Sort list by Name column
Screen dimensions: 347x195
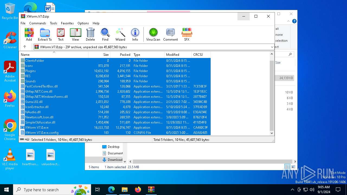(54, 54)
